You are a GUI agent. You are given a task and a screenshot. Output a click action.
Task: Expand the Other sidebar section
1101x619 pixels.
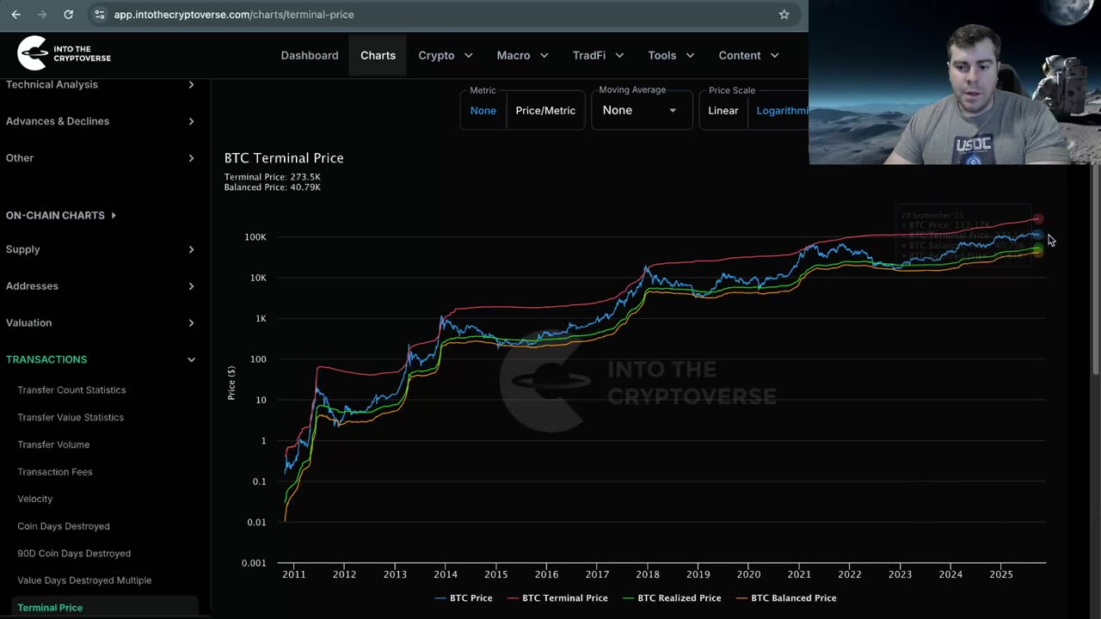click(x=101, y=158)
